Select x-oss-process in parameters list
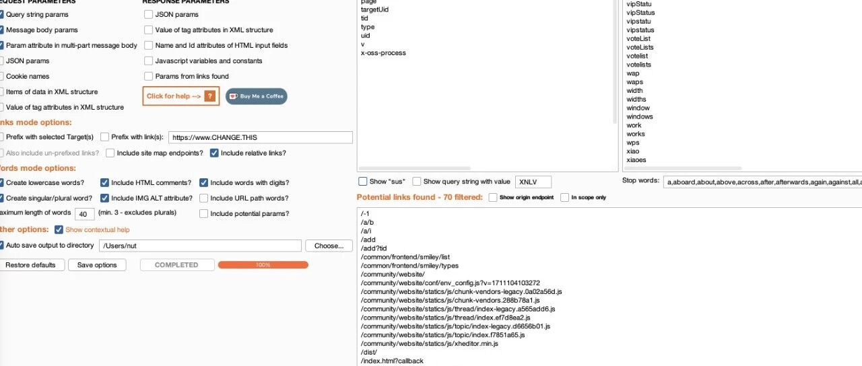The width and height of the screenshot is (862, 366). click(x=383, y=53)
